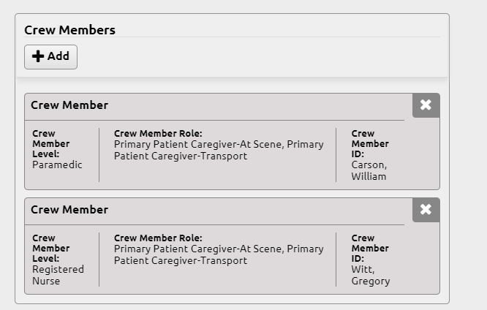487x310 pixels.
Task: Click Crew Member ID label in first card
Action: (370, 143)
